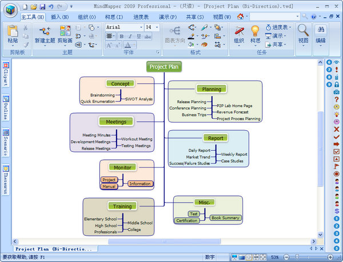Click the New Topic (新建主题) icon
This screenshot has width=343, height=262.
46,31
